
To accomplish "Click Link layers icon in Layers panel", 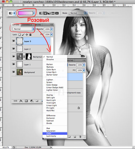I will tap(15, 101).
